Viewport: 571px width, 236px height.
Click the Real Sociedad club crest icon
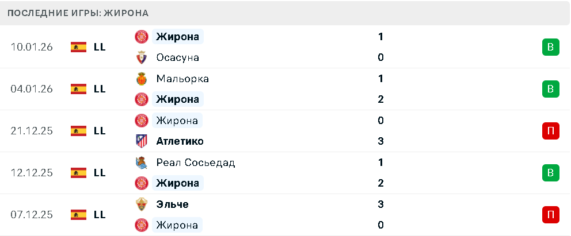point(142,163)
